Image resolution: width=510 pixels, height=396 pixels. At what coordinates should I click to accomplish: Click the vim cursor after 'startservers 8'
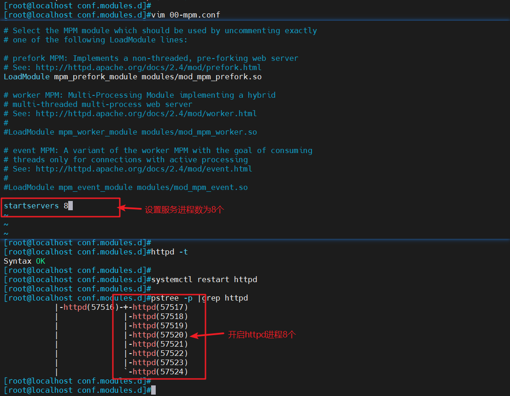click(x=70, y=206)
